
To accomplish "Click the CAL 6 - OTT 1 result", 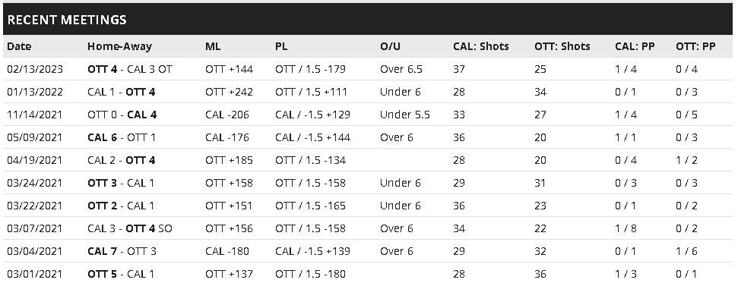I will point(121,137).
